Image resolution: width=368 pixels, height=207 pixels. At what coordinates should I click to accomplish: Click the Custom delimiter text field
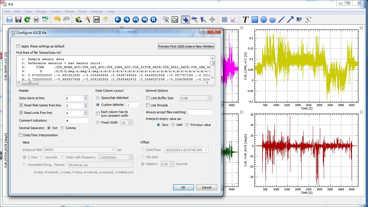point(133,105)
